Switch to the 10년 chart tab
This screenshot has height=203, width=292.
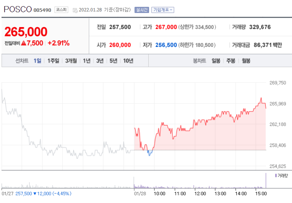(x=128, y=61)
